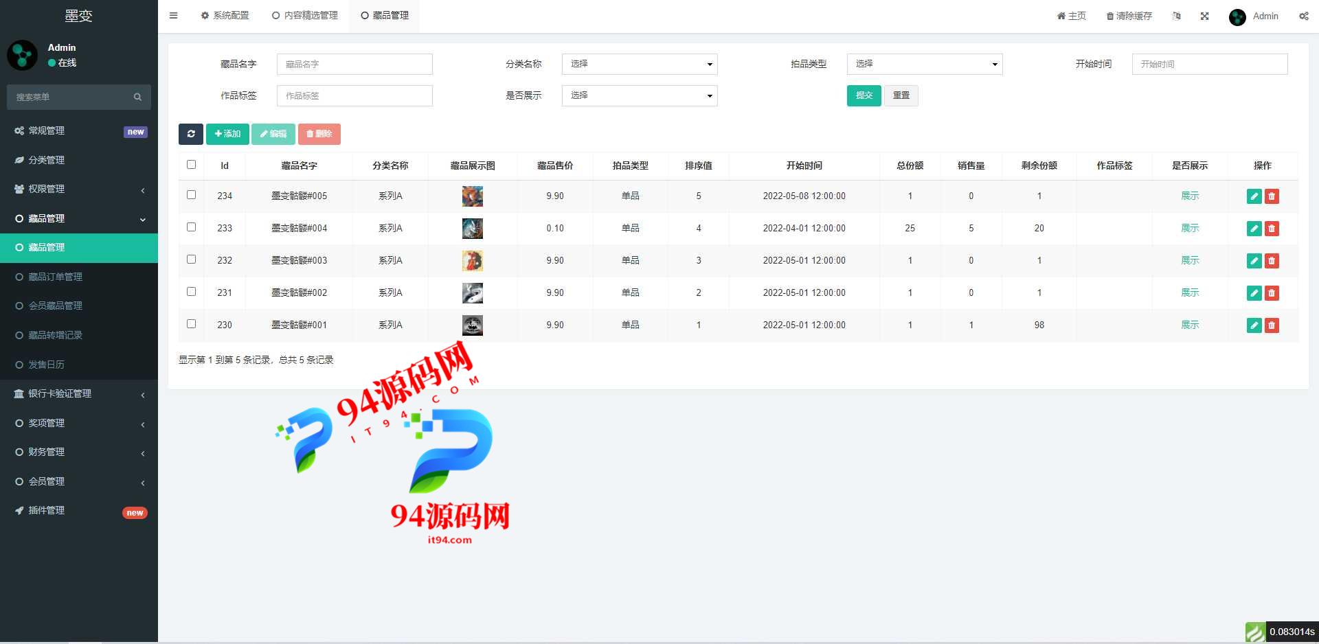Image resolution: width=1319 pixels, height=644 pixels.
Task: Toggle 展示 status for row 233
Action: (x=1189, y=228)
